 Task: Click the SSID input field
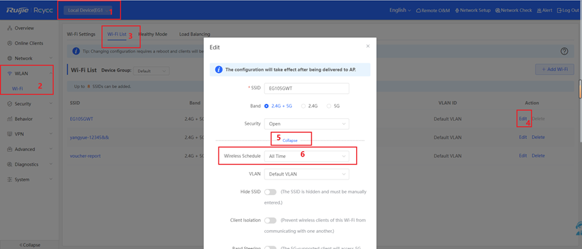point(307,88)
